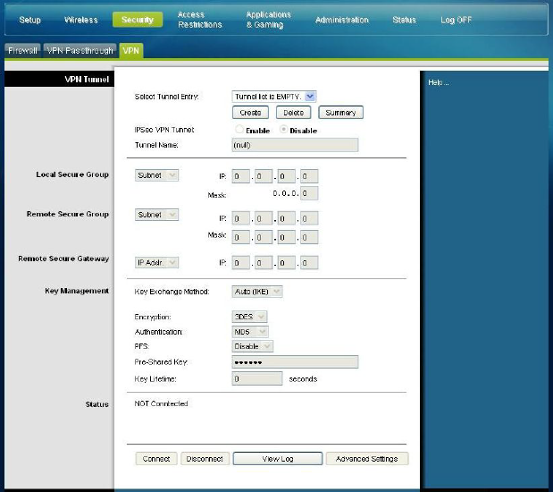
Task: Click the Create tunnel button
Action: point(250,113)
